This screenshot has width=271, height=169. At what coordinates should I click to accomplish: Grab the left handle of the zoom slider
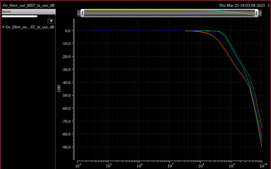(x=83, y=13)
